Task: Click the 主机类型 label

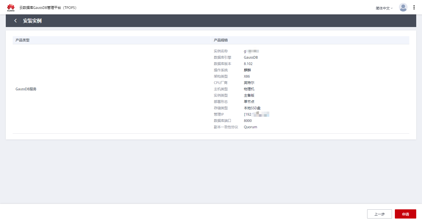Action: pos(221,89)
